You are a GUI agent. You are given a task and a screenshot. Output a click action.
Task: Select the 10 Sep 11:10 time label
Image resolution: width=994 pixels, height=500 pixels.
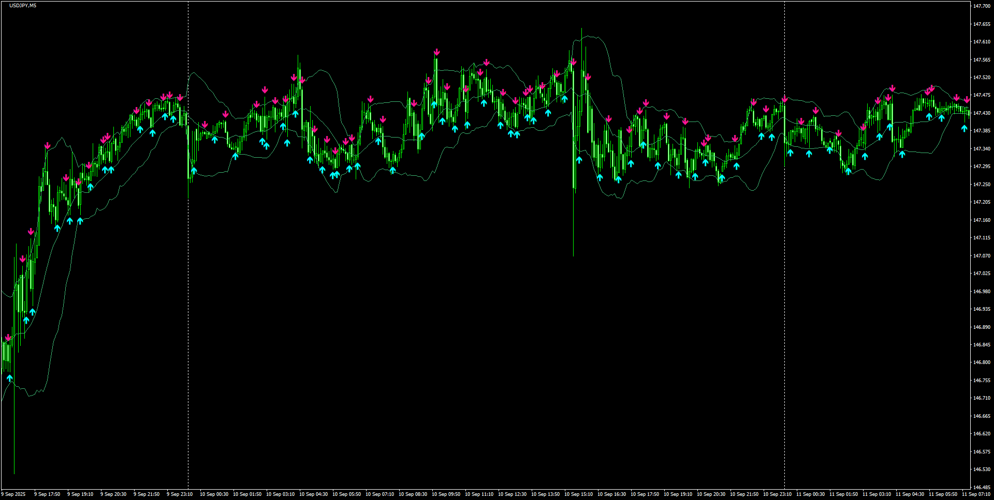click(479, 494)
